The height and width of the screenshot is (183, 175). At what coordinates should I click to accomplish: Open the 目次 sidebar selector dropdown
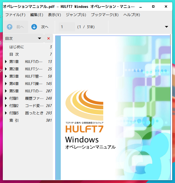[x=23, y=38]
